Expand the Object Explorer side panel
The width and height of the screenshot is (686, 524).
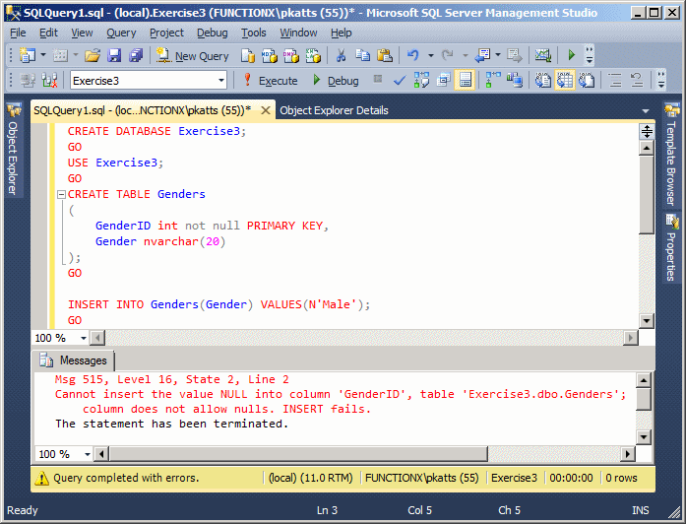(x=13, y=150)
